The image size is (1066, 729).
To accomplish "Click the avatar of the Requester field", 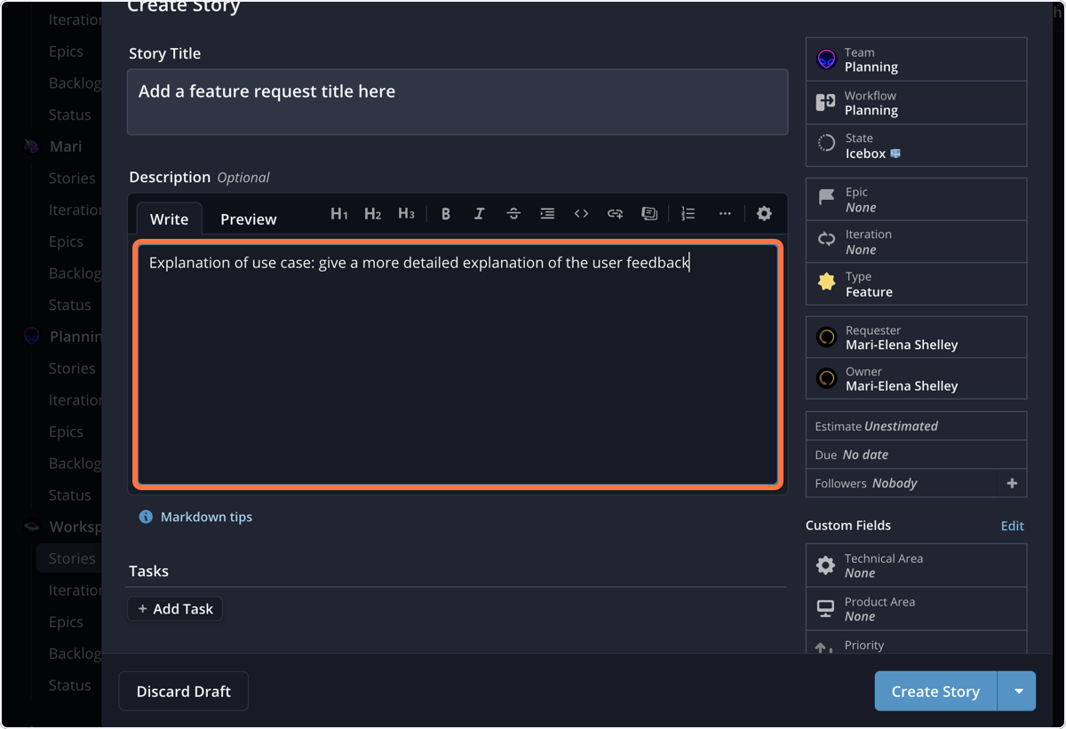I will click(826, 337).
